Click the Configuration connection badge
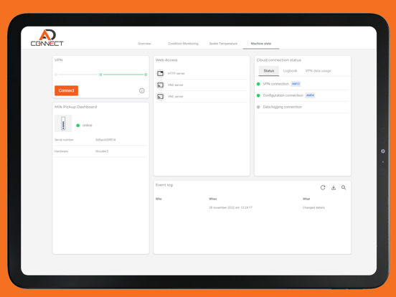This screenshot has width=396, height=297. point(310,95)
